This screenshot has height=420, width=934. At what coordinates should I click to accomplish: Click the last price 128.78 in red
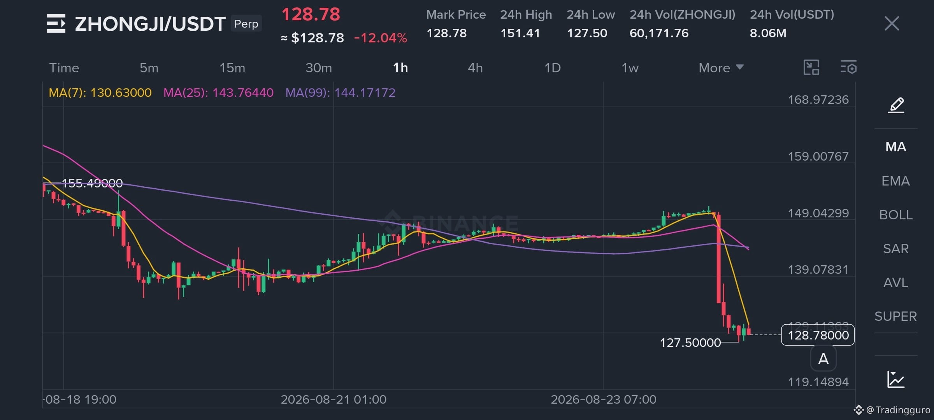click(311, 14)
